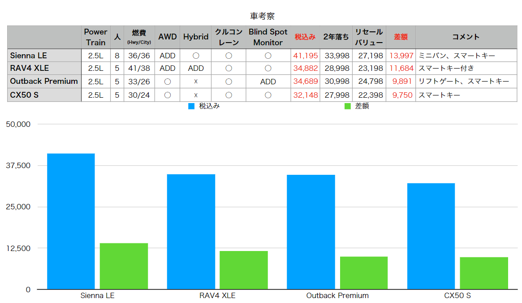Viewport: 522px width, 303px height.
Task: Click the blue bar for Sienna LE
Action: point(71,221)
